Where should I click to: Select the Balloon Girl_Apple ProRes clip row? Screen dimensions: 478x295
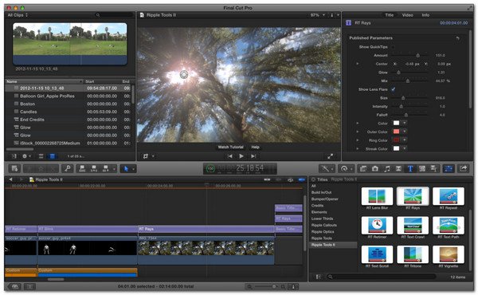[69, 96]
